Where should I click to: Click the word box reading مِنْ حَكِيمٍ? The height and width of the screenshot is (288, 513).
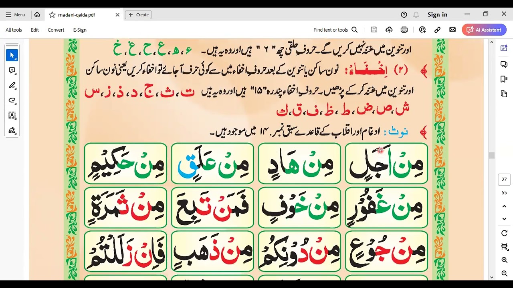pyautogui.click(x=125, y=163)
